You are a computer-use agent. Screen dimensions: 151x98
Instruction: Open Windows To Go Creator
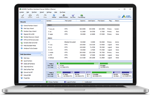29,48
